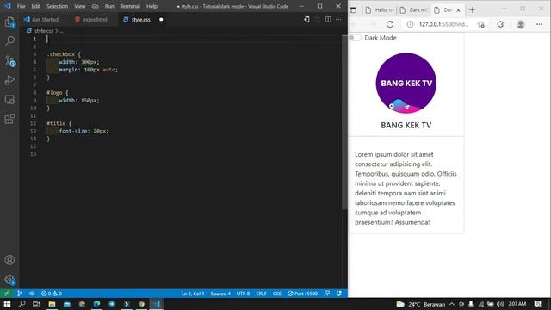Open the Accounts menu in VS Code
Image resolution: width=551 pixels, height=310 pixels.
(x=9, y=260)
